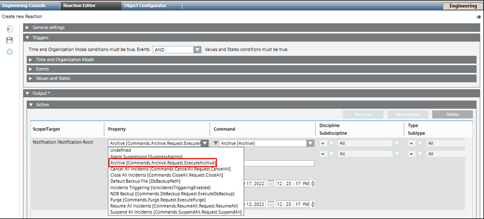The height and width of the screenshot is (219, 484).
Task: Choose NDB Backup in the property list
Action: (x=172, y=193)
